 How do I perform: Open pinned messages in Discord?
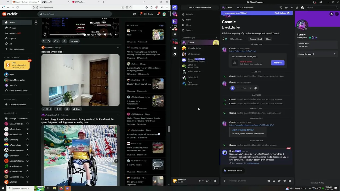click(292, 8)
